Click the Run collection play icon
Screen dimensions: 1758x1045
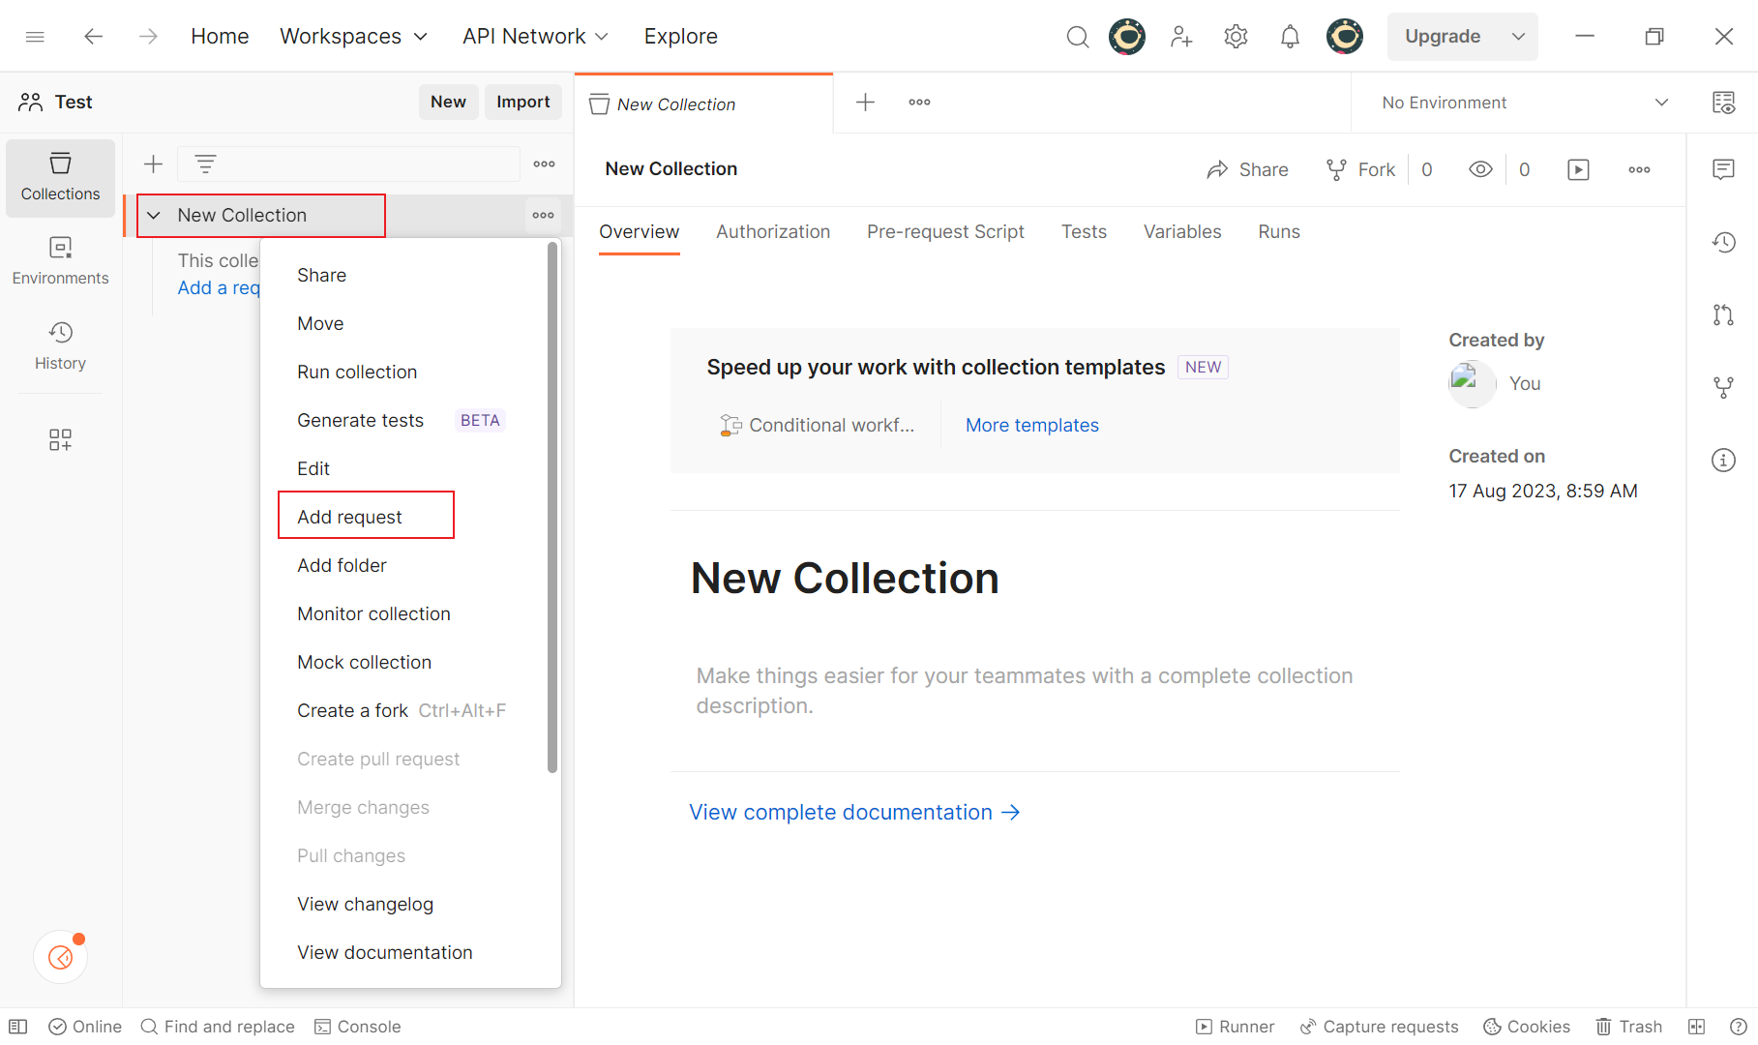[1578, 169]
